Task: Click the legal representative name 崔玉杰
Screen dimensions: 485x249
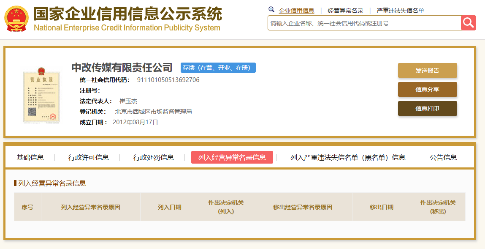Action: click(128, 101)
